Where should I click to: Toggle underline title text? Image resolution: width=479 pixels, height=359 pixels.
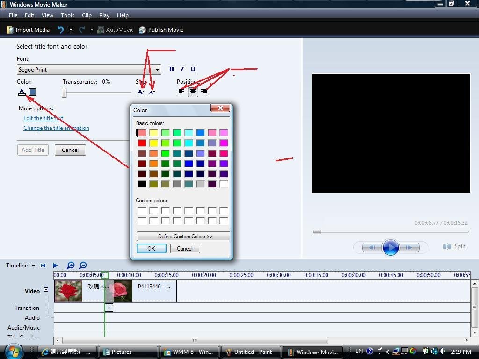coord(193,69)
